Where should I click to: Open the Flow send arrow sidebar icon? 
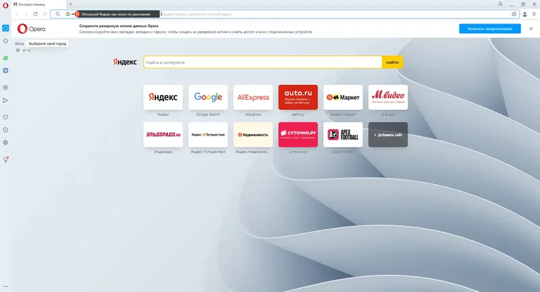(x=5, y=100)
